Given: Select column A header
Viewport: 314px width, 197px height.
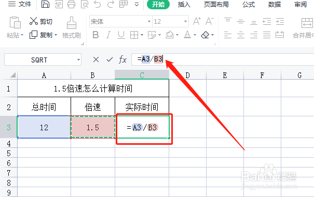Looking at the screenshot, I should point(44,75).
